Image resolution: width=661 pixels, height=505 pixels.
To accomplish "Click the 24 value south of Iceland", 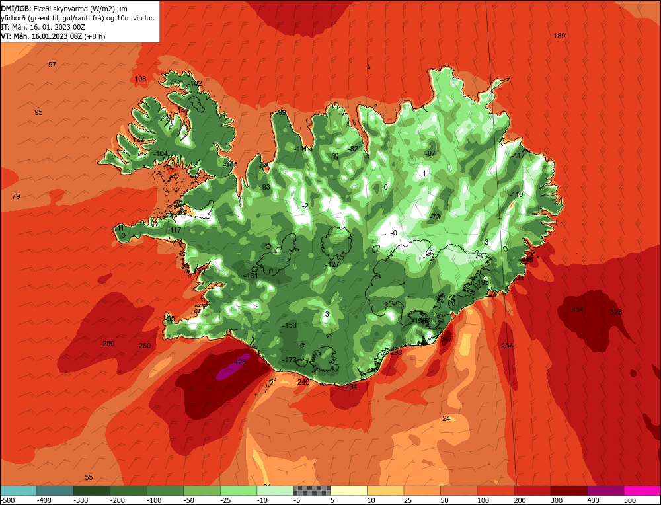I will click(446, 418).
